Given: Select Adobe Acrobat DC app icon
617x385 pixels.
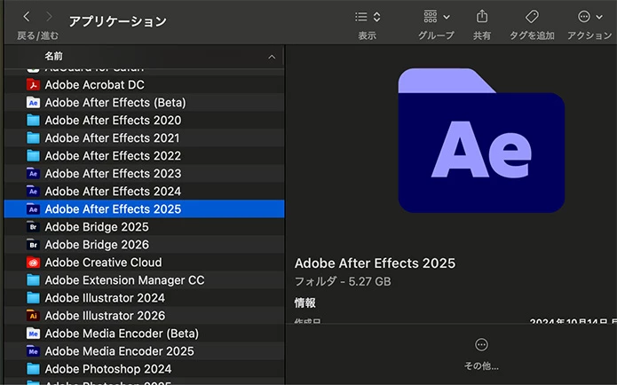Looking at the screenshot, I should coord(33,84).
